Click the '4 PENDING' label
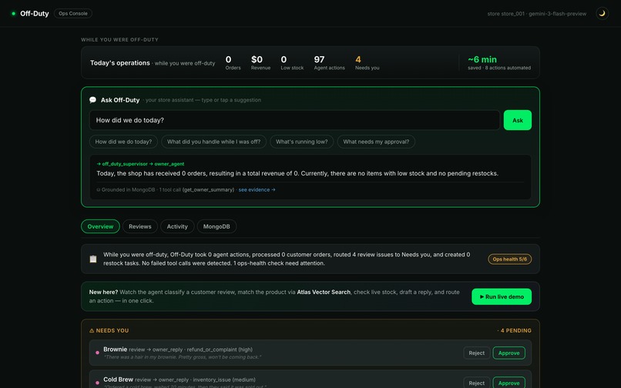 tap(515, 330)
